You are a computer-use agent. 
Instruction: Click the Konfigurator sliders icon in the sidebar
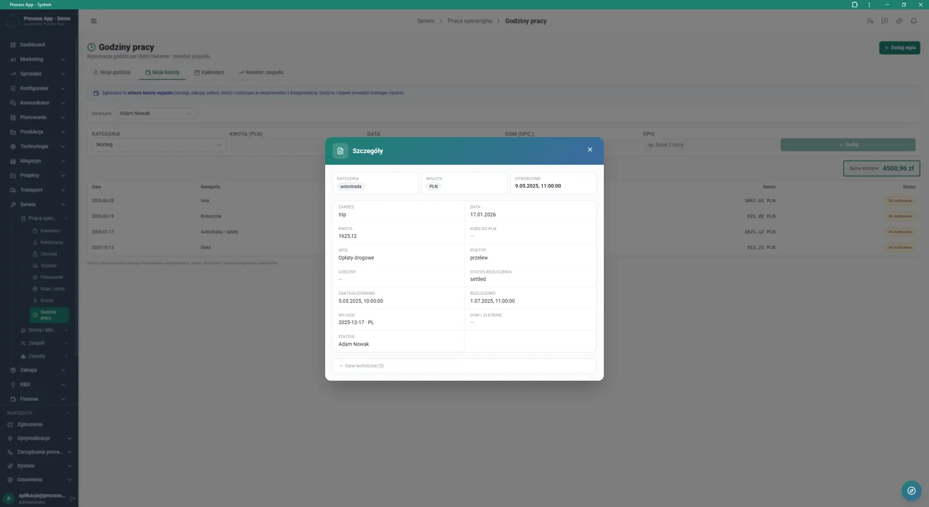pos(13,88)
